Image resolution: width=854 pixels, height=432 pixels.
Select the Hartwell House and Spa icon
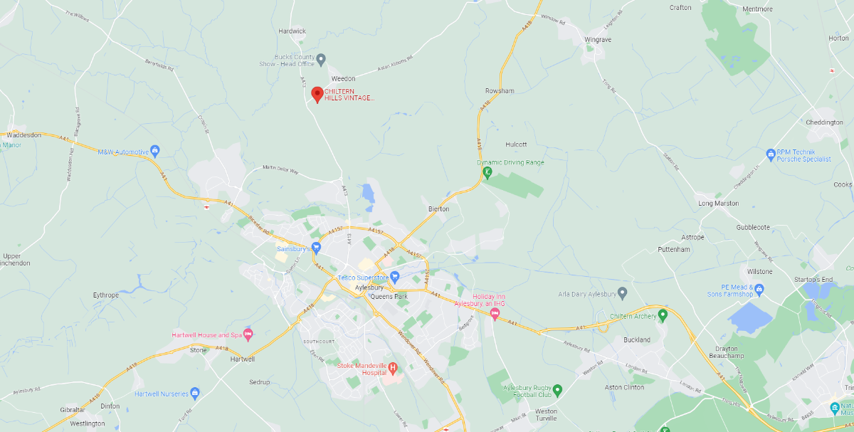click(x=248, y=334)
